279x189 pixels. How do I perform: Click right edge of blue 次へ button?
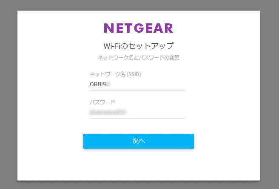pyautogui.click(x=192, y=141)
